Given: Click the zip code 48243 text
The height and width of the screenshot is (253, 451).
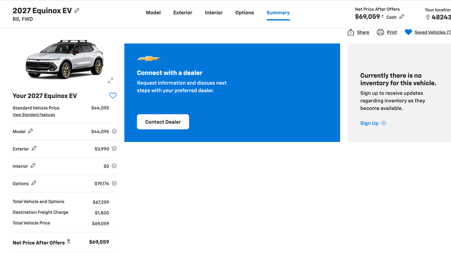Looking at the screenshot, I should [x=441, y=17].
